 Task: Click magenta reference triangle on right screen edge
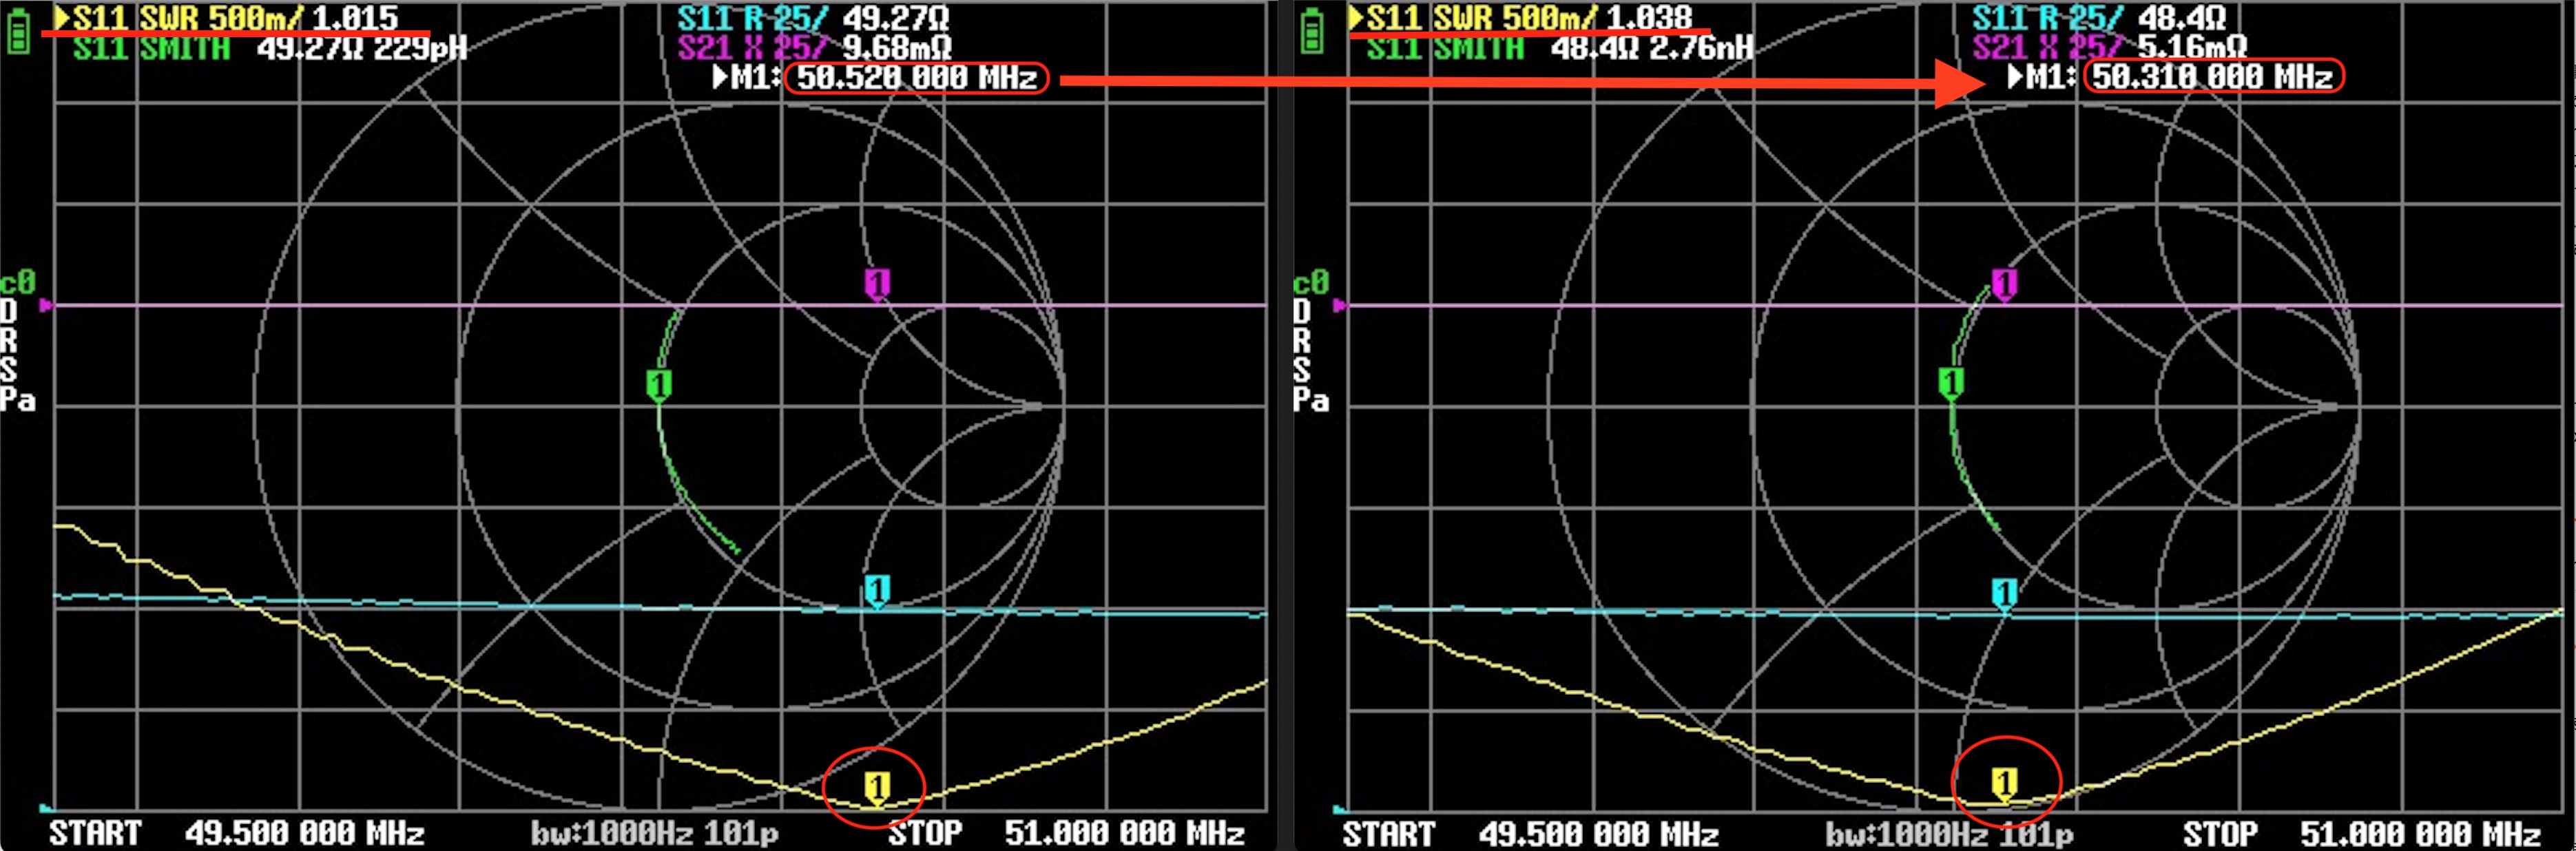click(1340, 305)
